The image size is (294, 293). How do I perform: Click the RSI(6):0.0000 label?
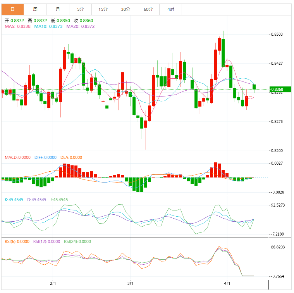pyautogui.click(x=17, y=241)
